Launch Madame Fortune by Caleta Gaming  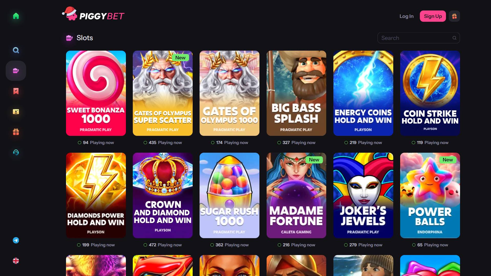[296, 195]
